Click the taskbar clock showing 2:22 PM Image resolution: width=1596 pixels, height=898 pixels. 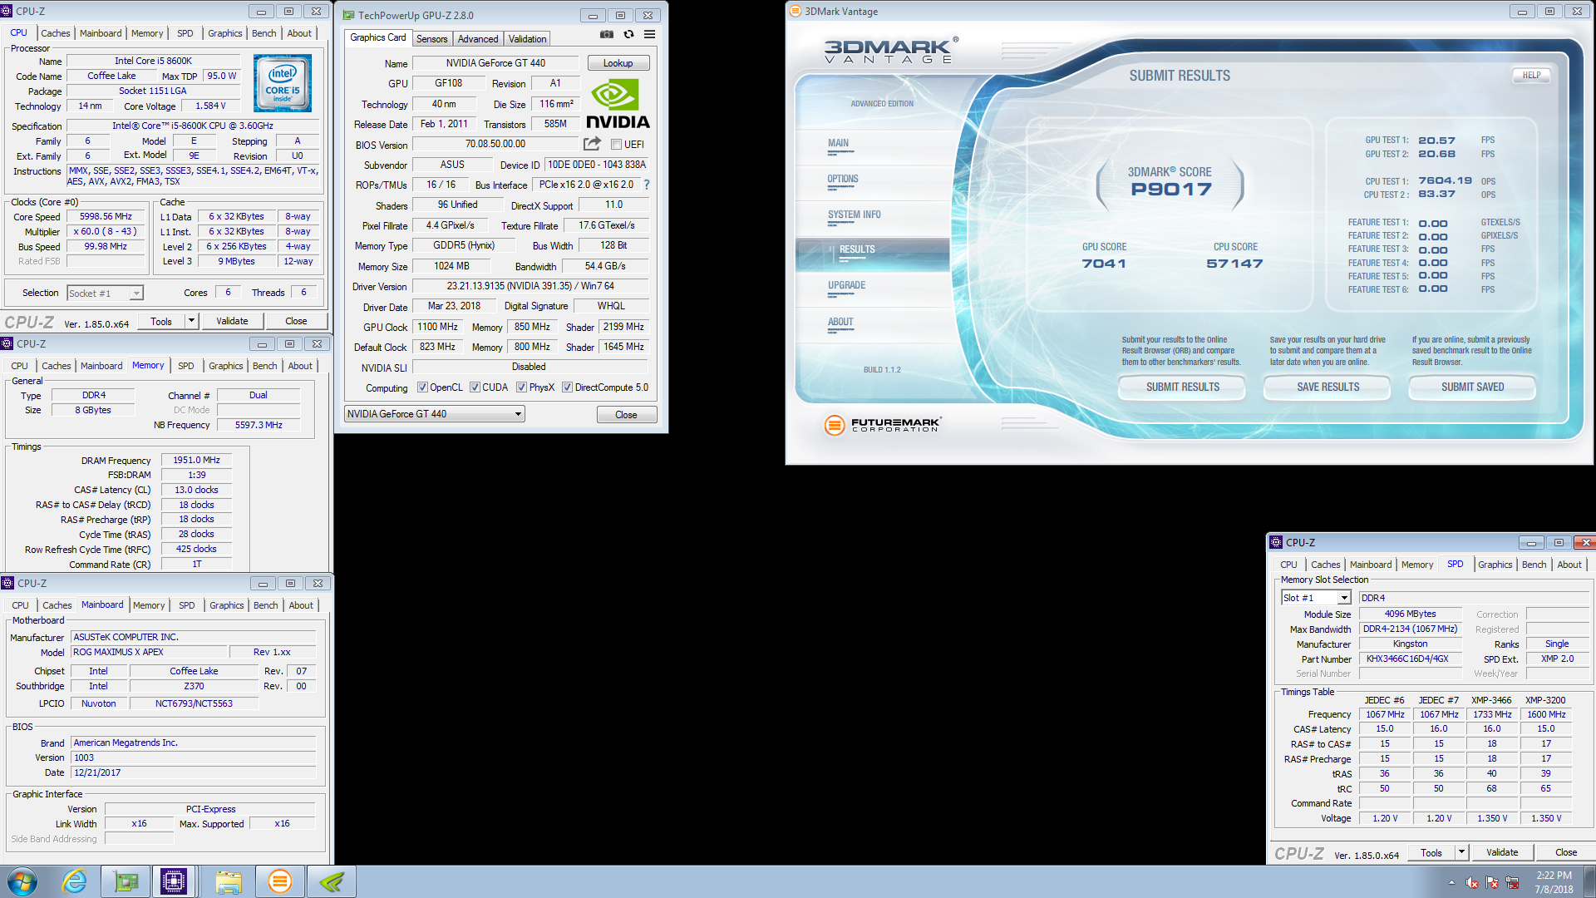1554,882
